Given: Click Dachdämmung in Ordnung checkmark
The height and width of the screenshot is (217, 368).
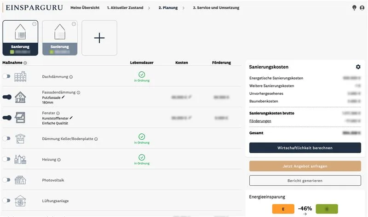Looking at the screenshot, I should [x=142, y=74].
